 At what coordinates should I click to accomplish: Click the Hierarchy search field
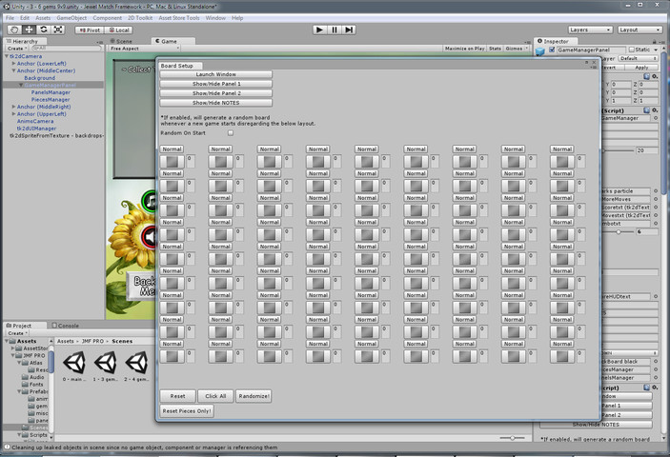click(x=66, y=49)
